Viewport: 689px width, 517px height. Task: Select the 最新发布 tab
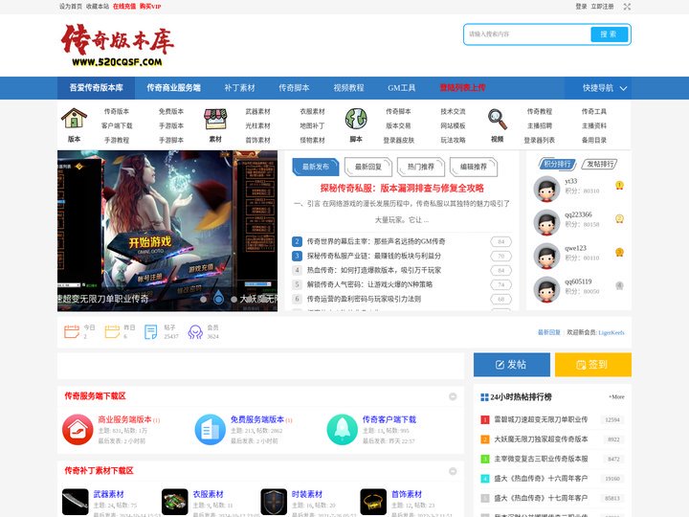click(x=316, y=167)
